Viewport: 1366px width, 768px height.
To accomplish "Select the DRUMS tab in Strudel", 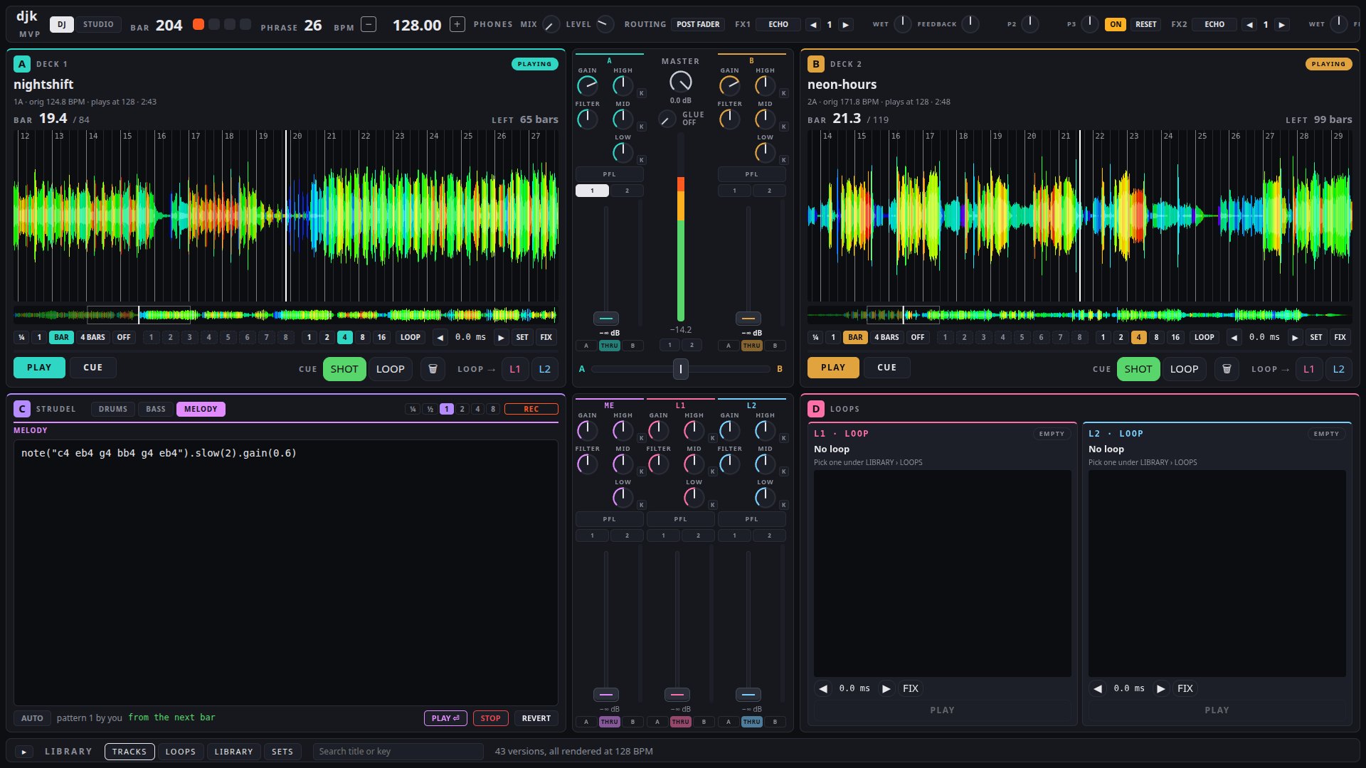I will coord(113,409).
